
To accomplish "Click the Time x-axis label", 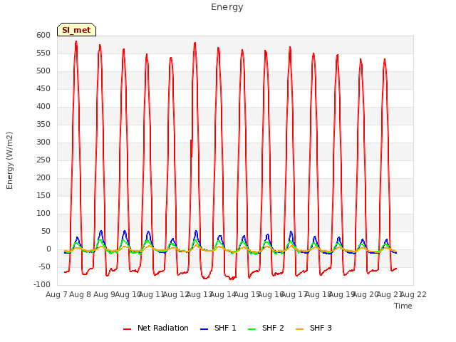I will (403, 306).
